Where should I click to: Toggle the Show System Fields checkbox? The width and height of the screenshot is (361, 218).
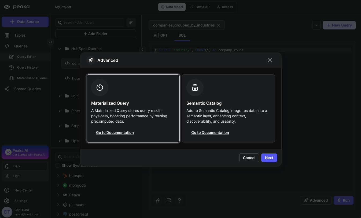(57, 166)
